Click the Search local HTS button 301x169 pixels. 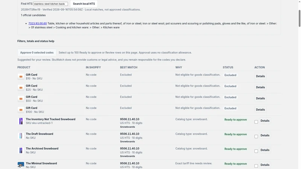84,4
